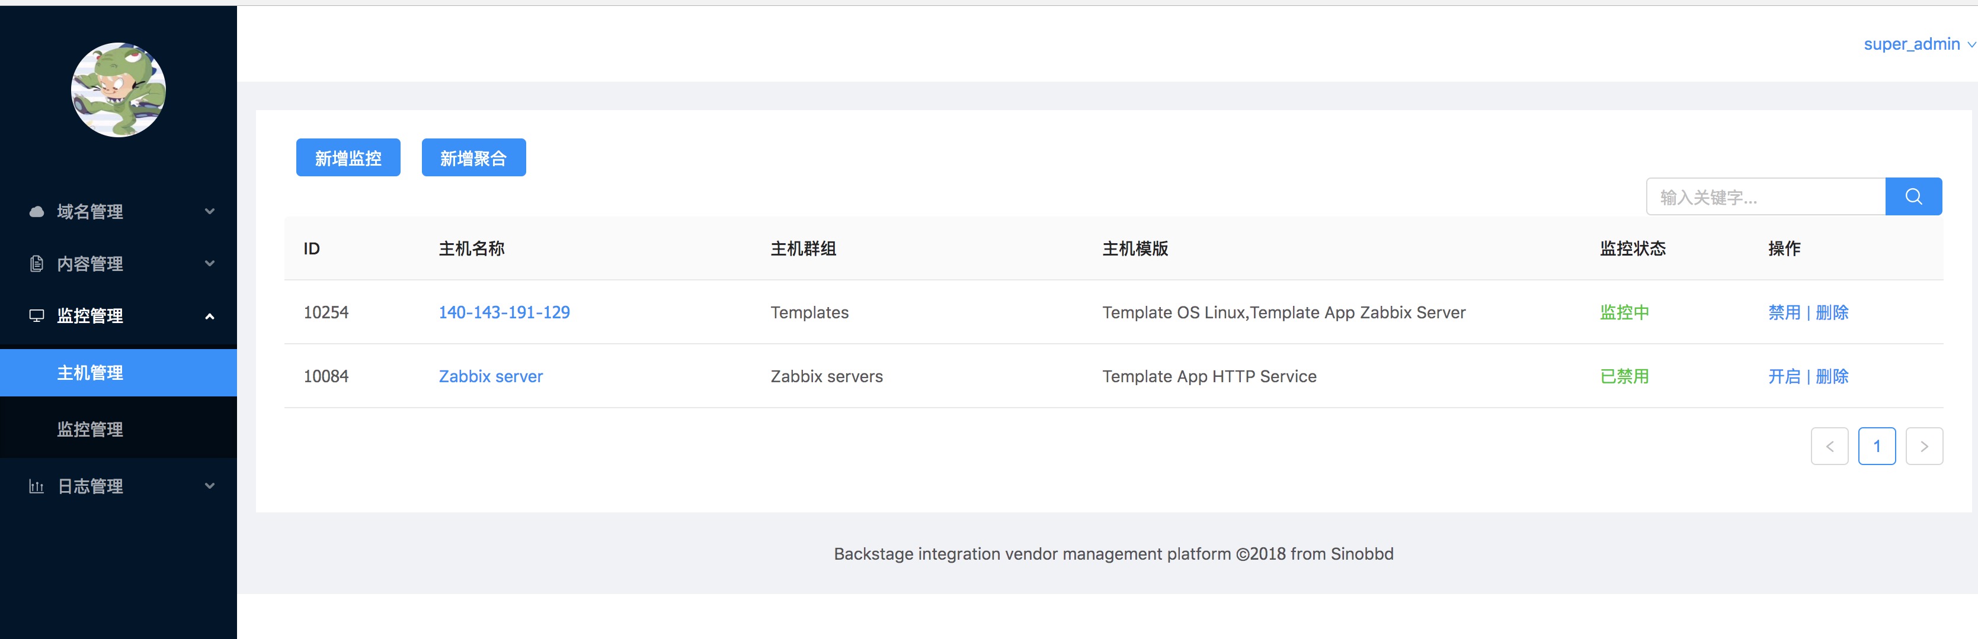1978x639 pixels.
Task: Click the keyword search input field
Action: click(x=1765, y=197)
